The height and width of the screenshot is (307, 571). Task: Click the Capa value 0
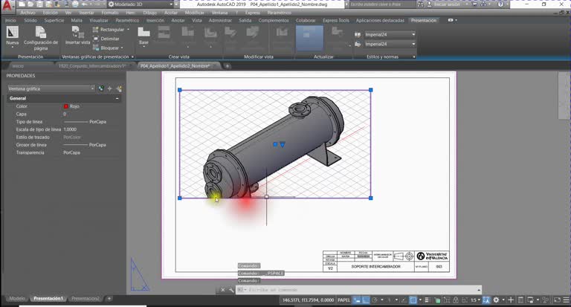click(65, 114)
